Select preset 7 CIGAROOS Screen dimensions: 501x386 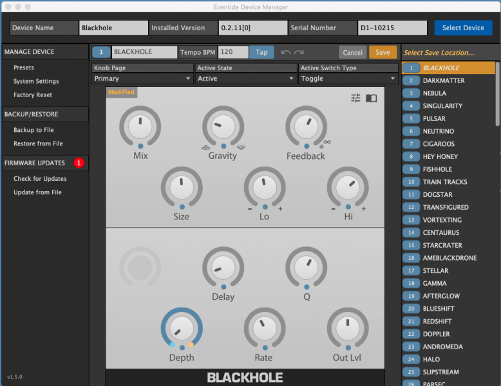(x=448, y=143)
